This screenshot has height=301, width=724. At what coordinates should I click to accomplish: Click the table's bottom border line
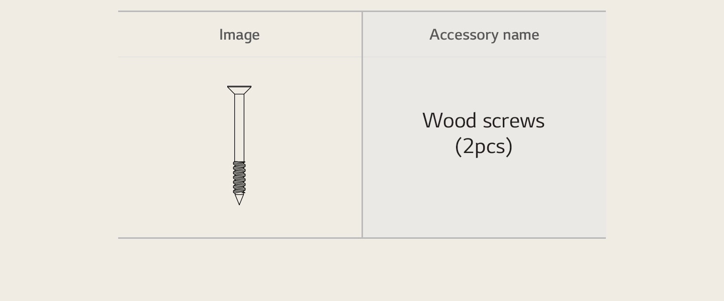coord(362,238)
